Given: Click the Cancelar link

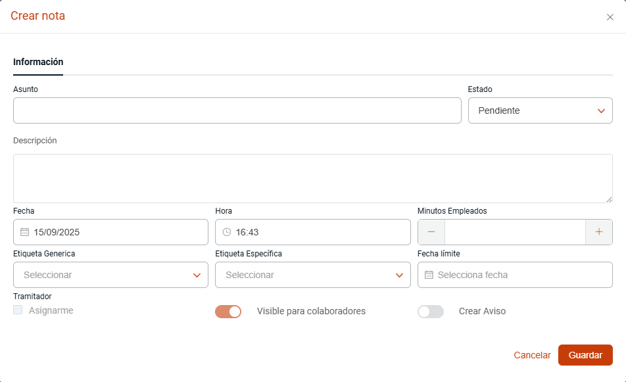Looking at the screenshot, I should pos(532,355).
